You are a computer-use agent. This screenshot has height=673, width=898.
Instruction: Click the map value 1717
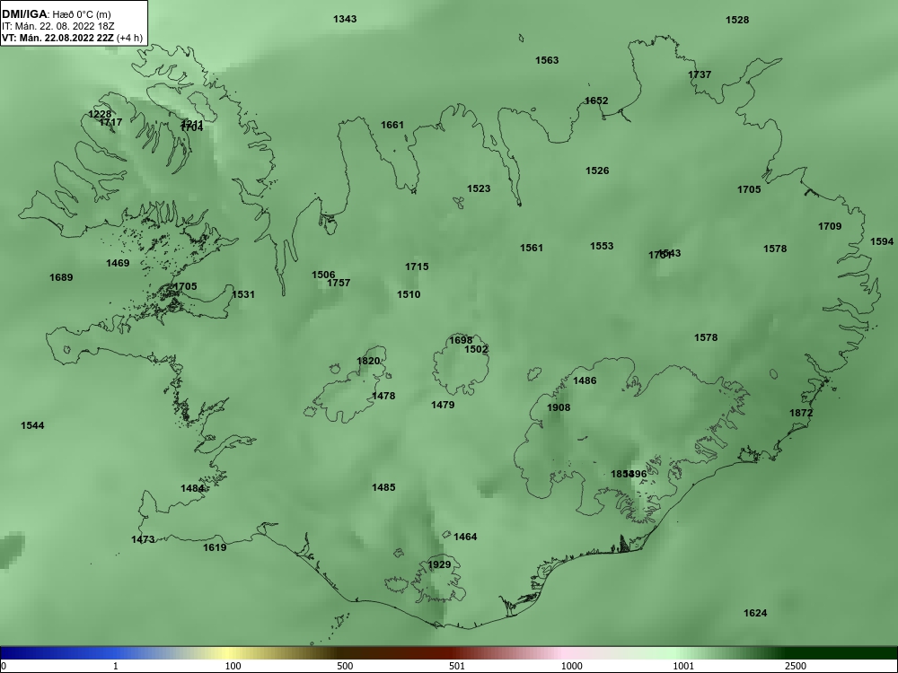click(110, 122)
